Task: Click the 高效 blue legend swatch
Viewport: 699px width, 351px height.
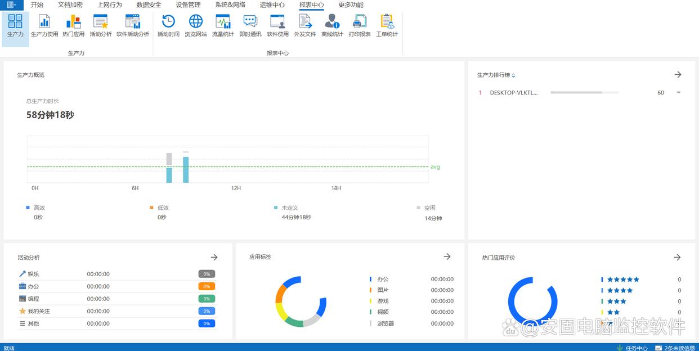Action: pos(28,208)
